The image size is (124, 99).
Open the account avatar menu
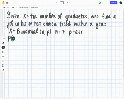coord(121,3)
